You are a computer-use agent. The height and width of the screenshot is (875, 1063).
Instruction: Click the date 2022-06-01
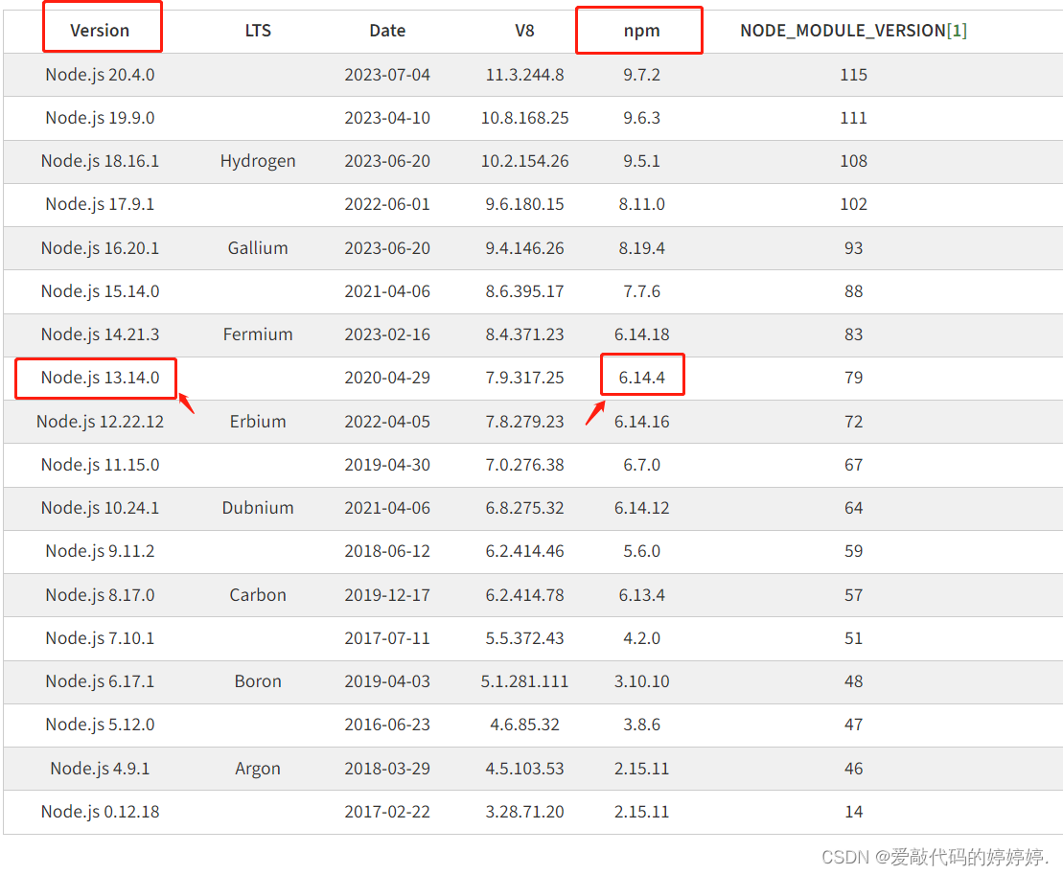387,204
